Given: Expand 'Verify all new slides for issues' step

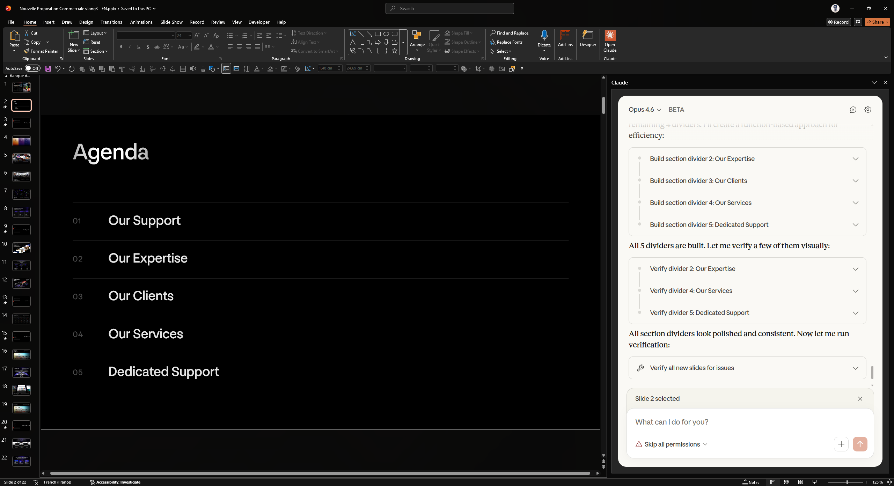Looking at the screenshot, I should click(x=855, y=368).
